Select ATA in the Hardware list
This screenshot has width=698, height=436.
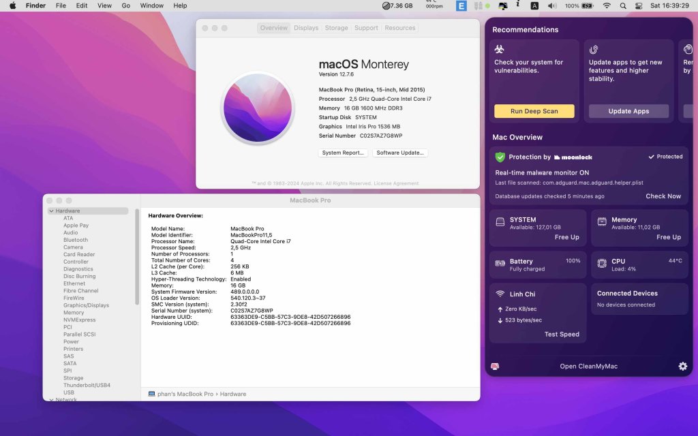tap(68, 218)
